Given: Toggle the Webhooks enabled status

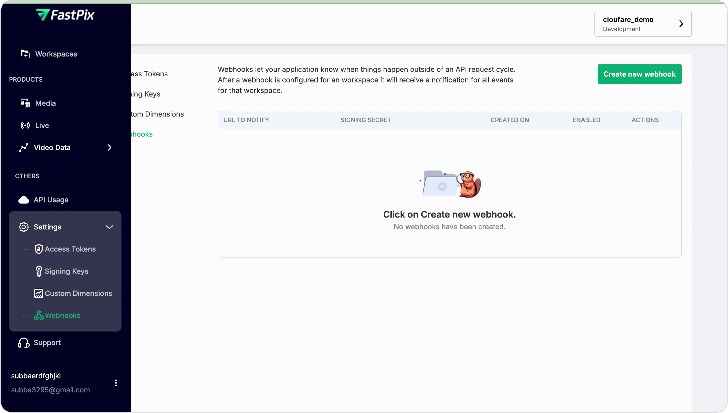Looking at the screenshot, I should pos(587,120).
